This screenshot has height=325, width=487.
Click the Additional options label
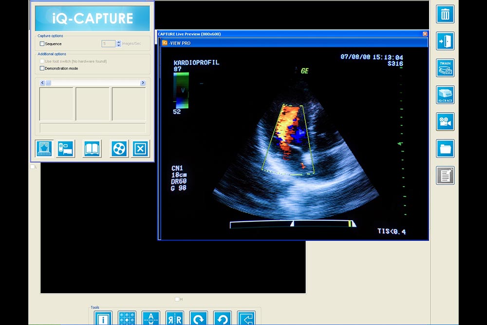point(52,54)
